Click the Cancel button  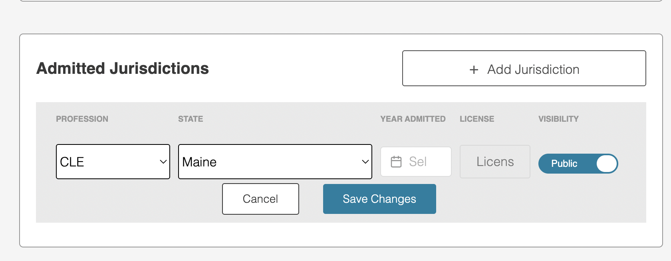click(260, 199)
